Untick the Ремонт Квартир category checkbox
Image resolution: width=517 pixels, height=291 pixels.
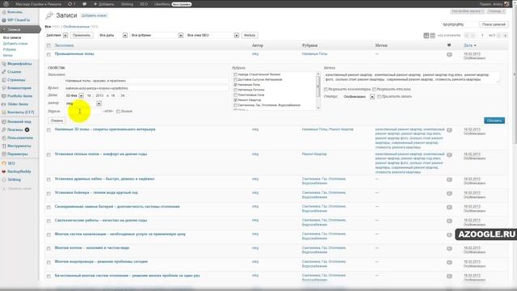[235, 100]
